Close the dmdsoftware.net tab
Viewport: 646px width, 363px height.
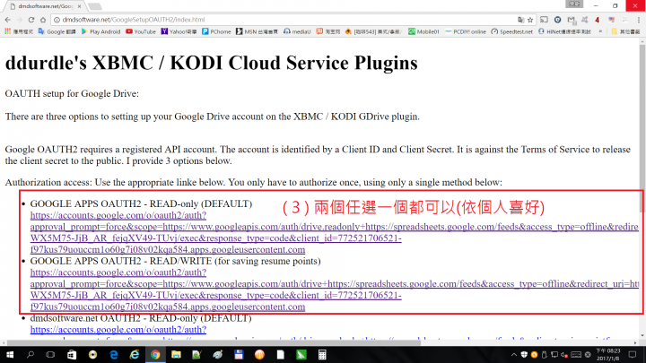click(x=80, y=6)
